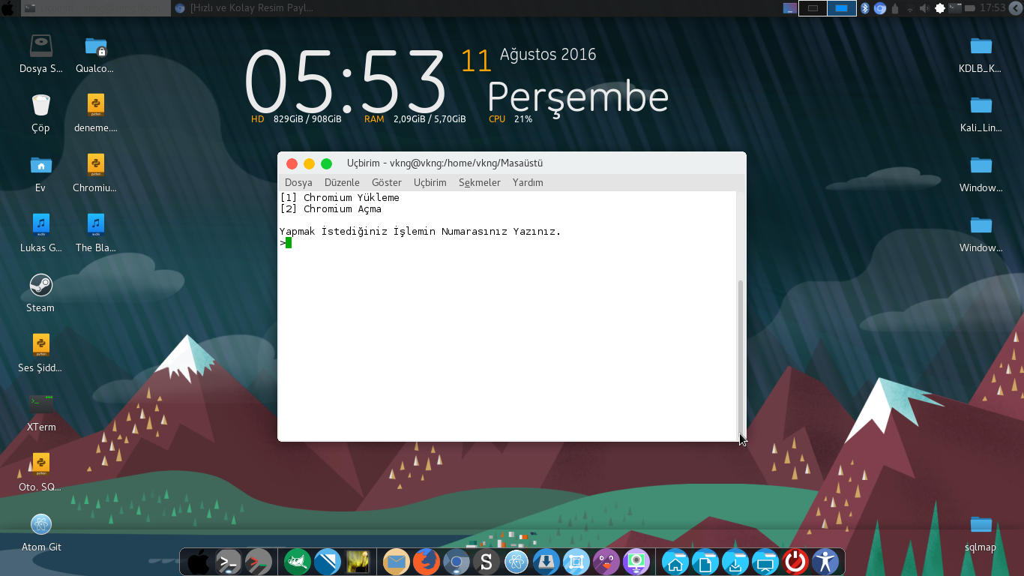The width and height of the screenshot is (1024, 576).
Task: Open the yellow photo thumbnail dock icon
Action: pos(358,561)
